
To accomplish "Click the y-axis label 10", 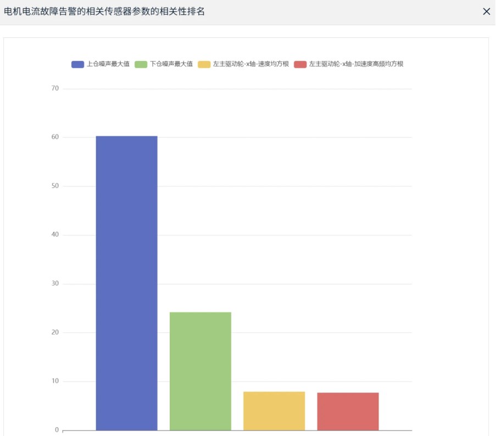I will [x=55, y=382].
